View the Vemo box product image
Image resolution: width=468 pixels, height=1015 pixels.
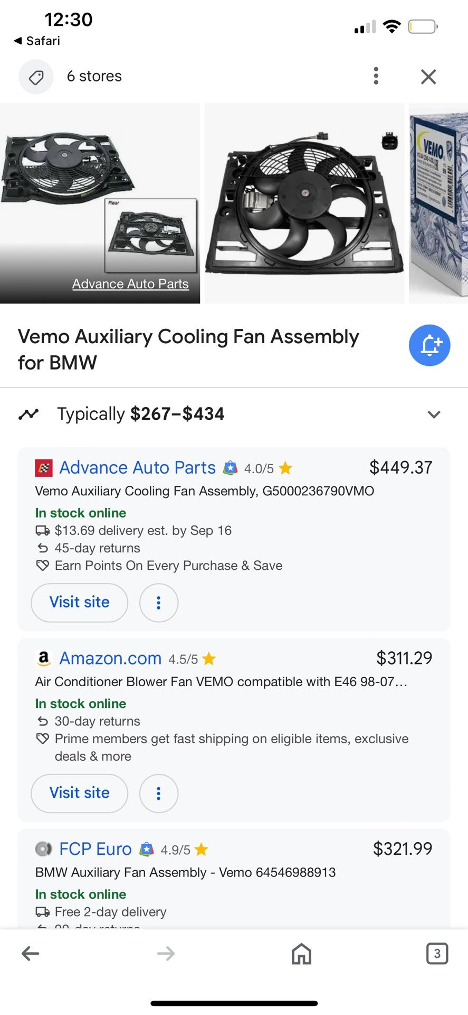439,204
